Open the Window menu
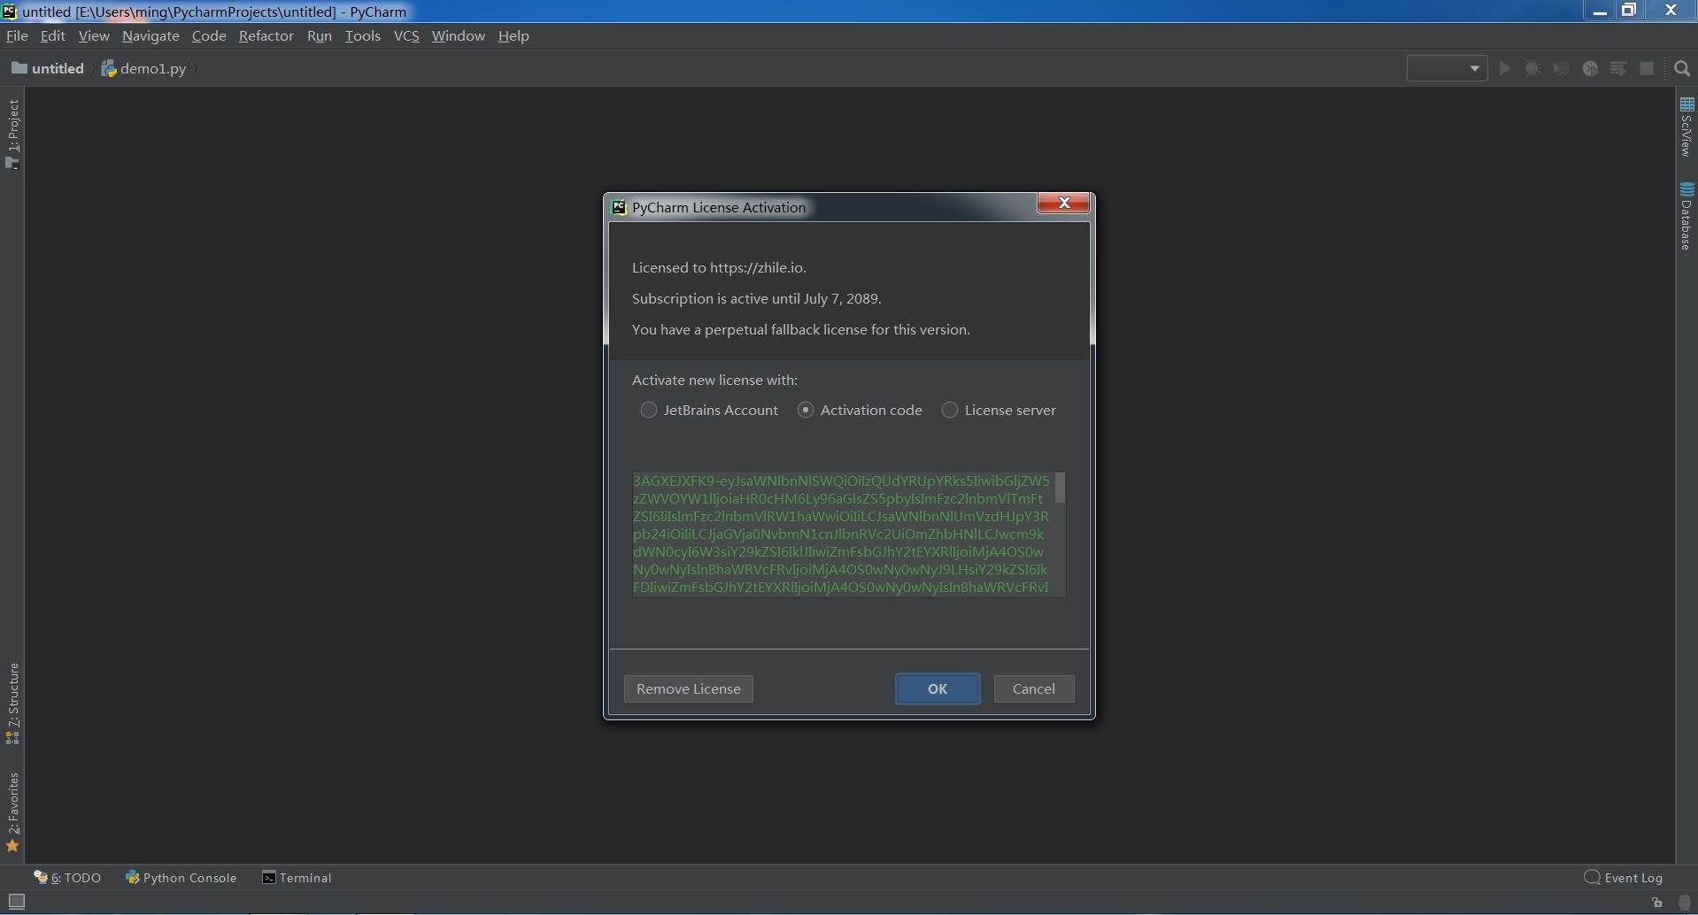Image resolution: width=1698 pixels, height=915 pixels. pos(459,35)
